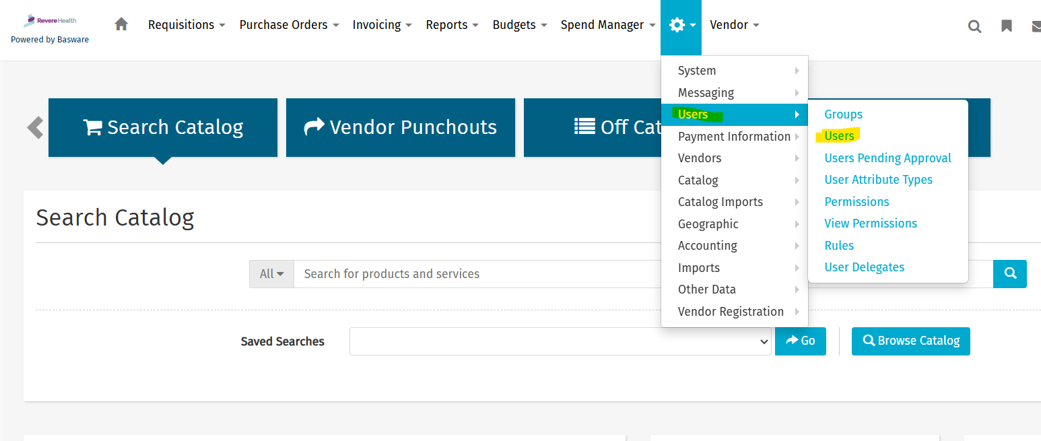Viewport: 1041px width, 441px height.
Task: Select the Search Catalog tab
Action: 163,127
